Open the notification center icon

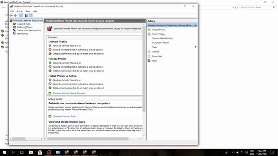click(272, 153)
